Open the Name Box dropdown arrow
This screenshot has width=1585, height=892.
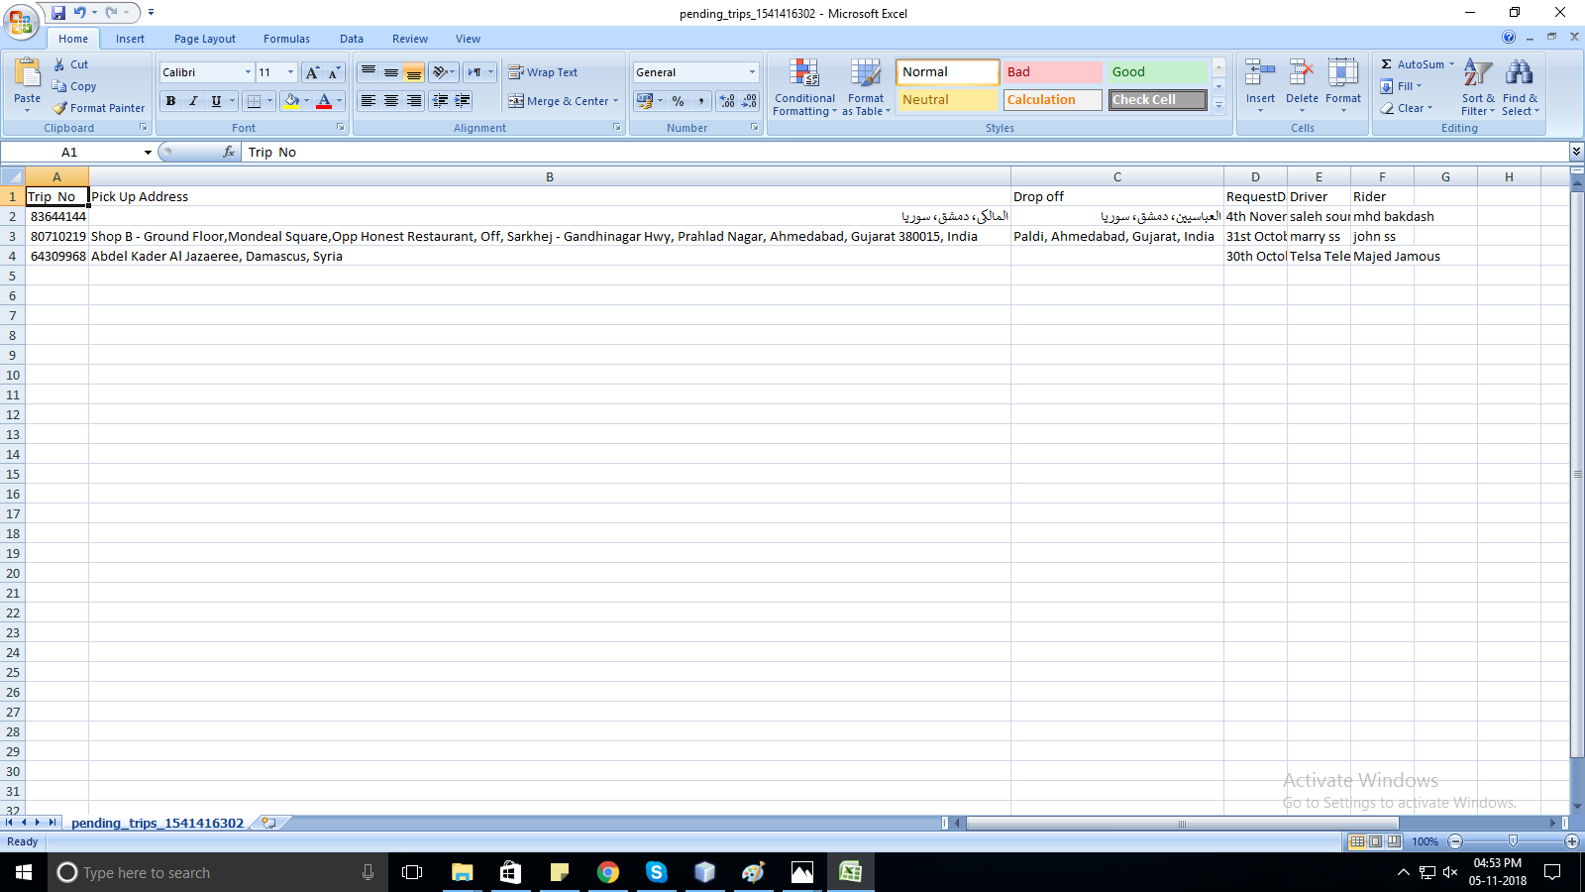[148, 152]
